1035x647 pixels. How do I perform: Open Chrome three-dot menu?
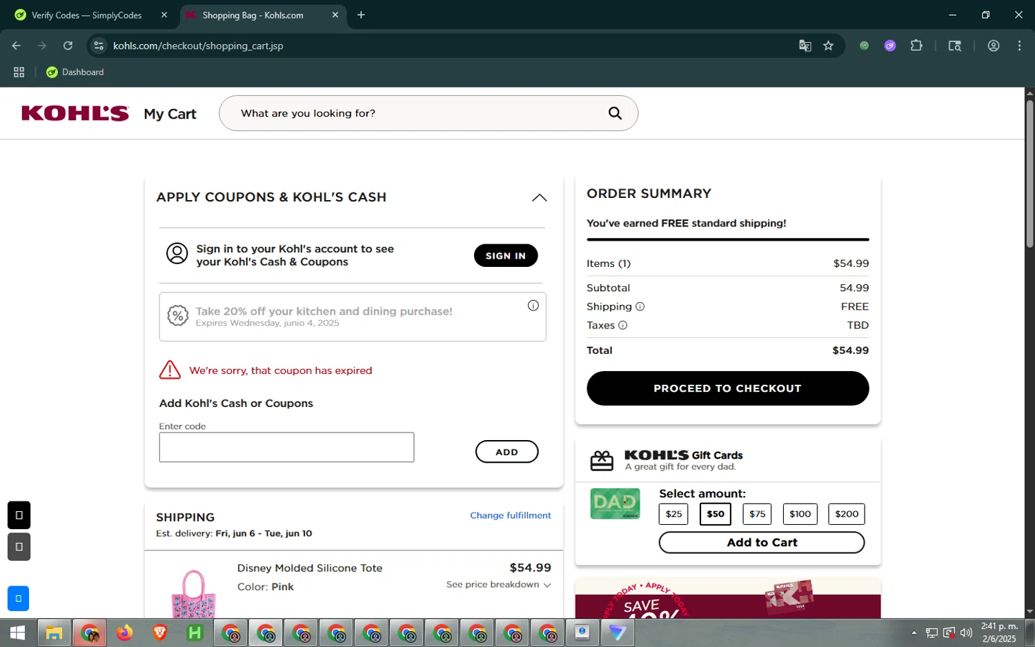[1019, 46]
